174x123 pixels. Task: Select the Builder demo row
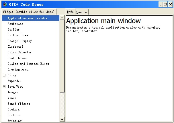pos(31,29)
